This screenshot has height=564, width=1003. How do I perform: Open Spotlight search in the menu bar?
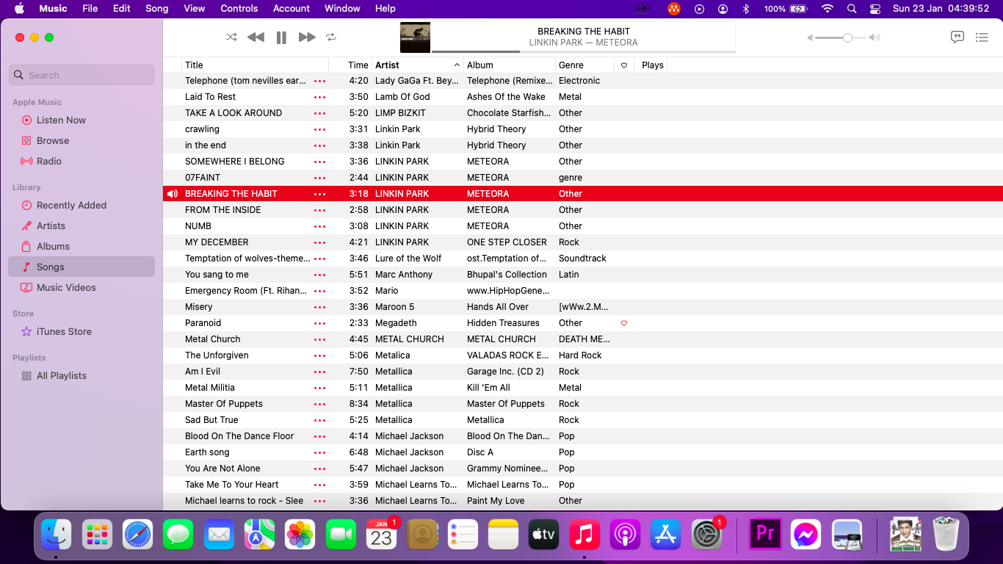(x=852, y=9)
